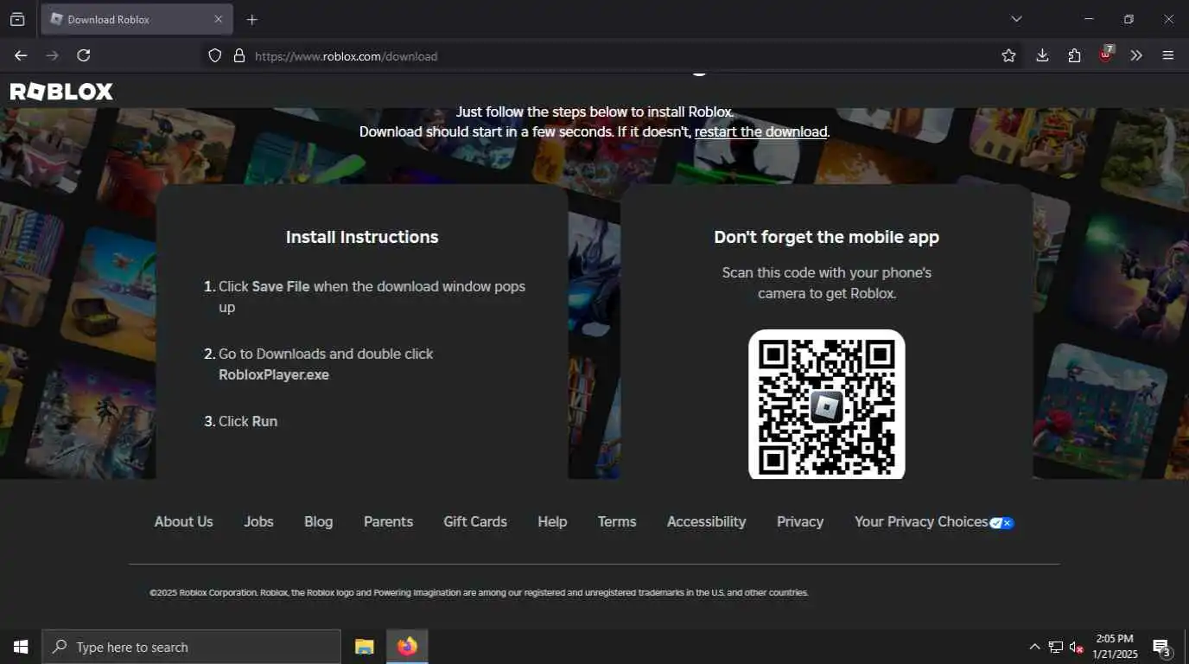The image size is (1189, 664).
Task: Click restart the download link
Action: point(760,132)
